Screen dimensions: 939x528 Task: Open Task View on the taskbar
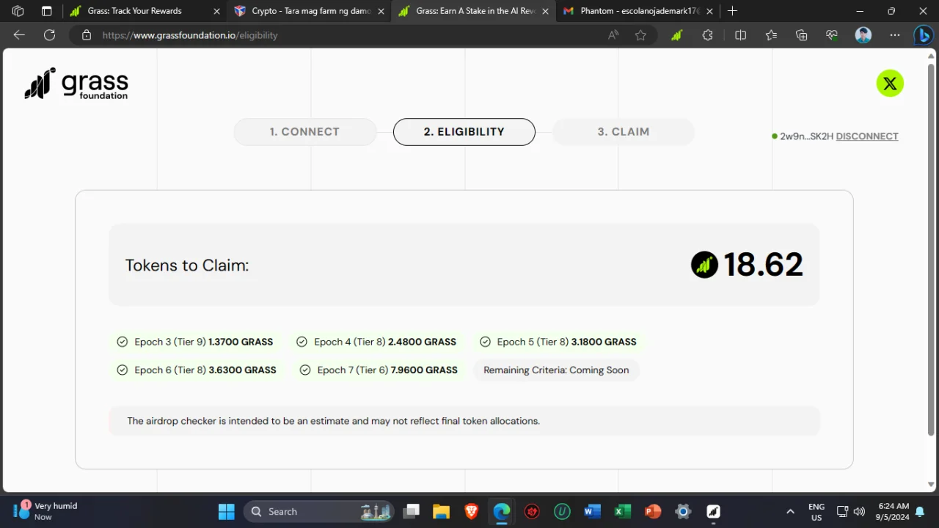[x=412, y=511]
